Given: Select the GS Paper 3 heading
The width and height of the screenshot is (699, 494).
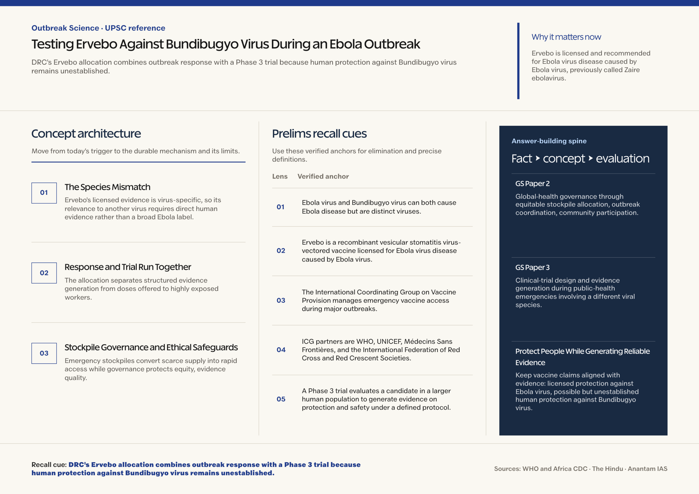Looking at the screenshot, I should pos(532,267).
